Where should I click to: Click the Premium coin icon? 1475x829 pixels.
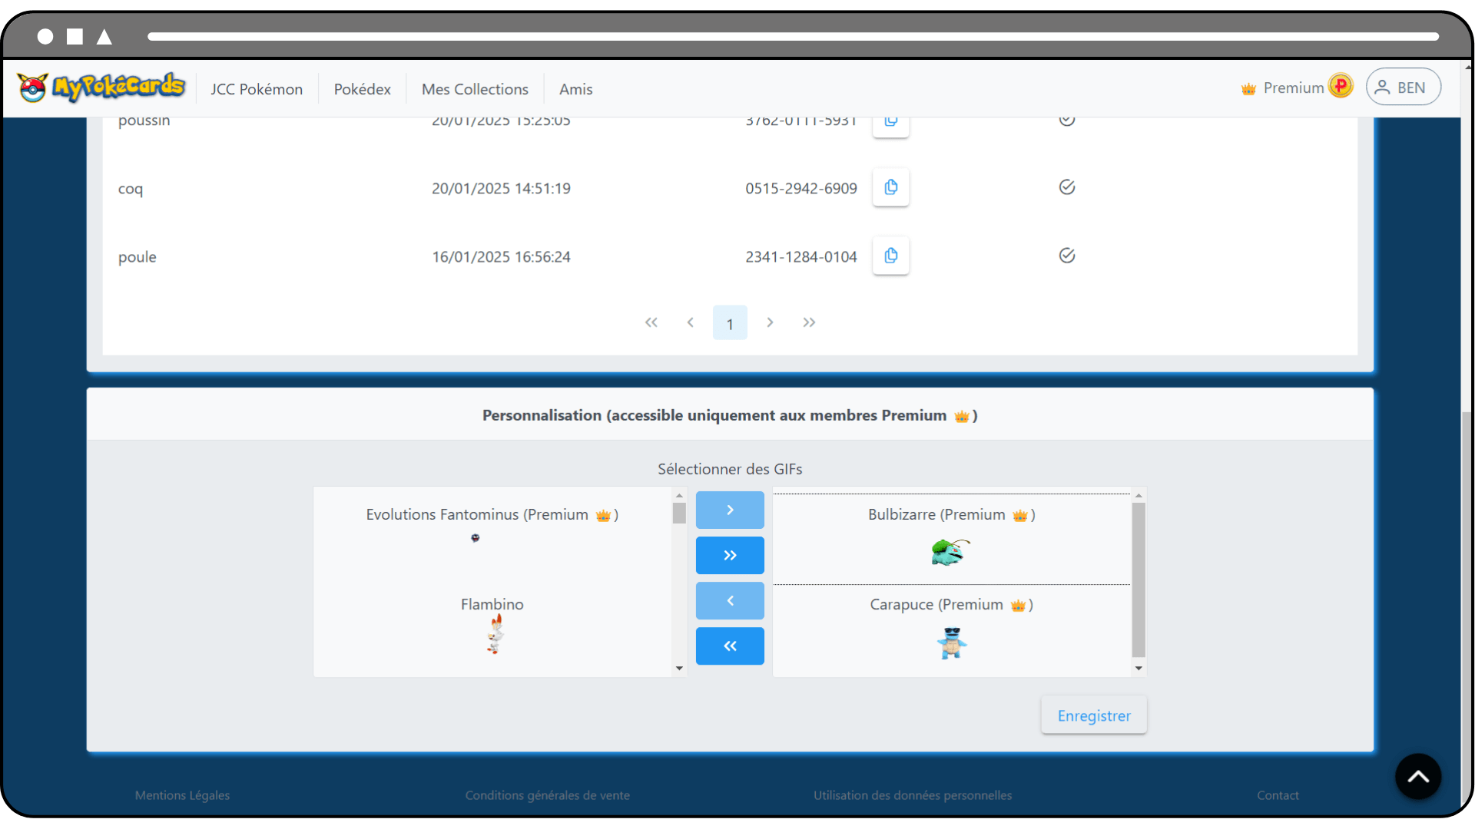[x=1341, y=86]
